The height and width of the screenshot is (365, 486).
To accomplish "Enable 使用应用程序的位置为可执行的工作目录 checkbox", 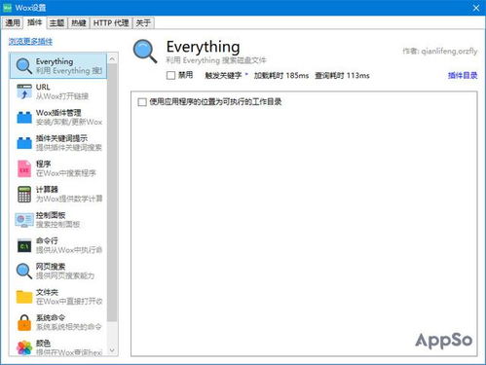I will [142, 102].
